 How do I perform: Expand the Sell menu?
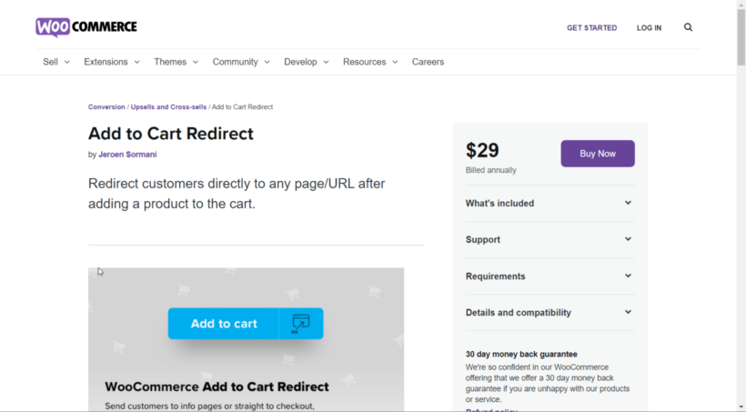tap(56, 62)
